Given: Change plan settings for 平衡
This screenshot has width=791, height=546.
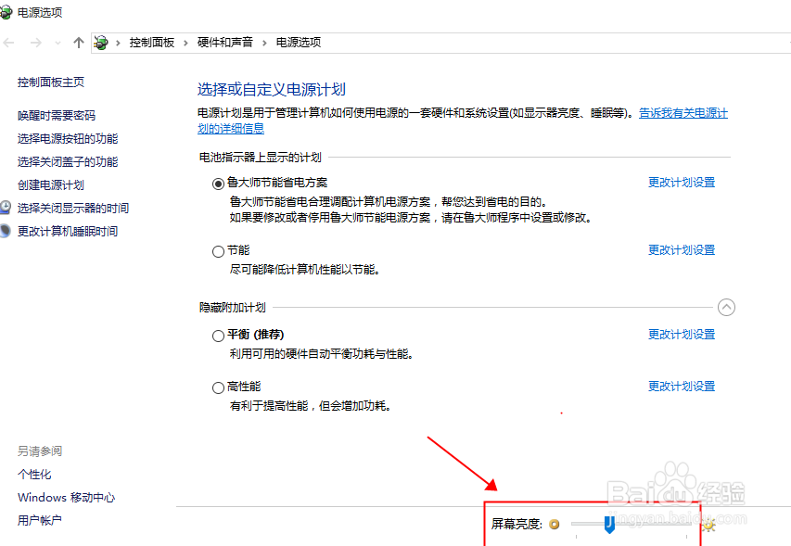Looking at the screenshot, I should point(682,335).
